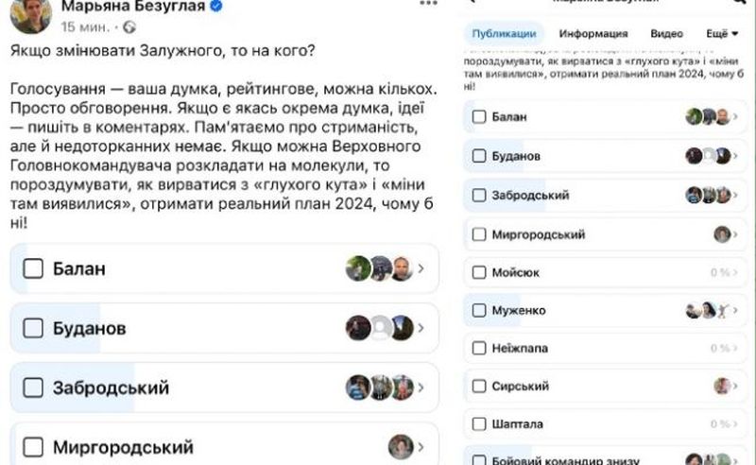Image resolution: width=756 pixels, height=465 pixels.
Task: Switch to the Информация tab
Action: (593, 34)
